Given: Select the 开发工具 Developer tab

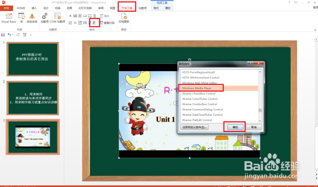Looking at the screenshot, I should click(x=127, y=8).
